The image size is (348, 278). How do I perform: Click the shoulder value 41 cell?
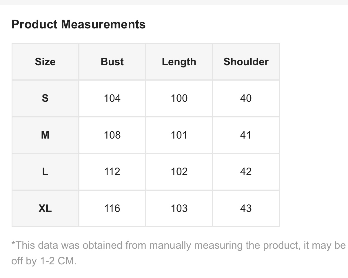[x=246, y=135]
